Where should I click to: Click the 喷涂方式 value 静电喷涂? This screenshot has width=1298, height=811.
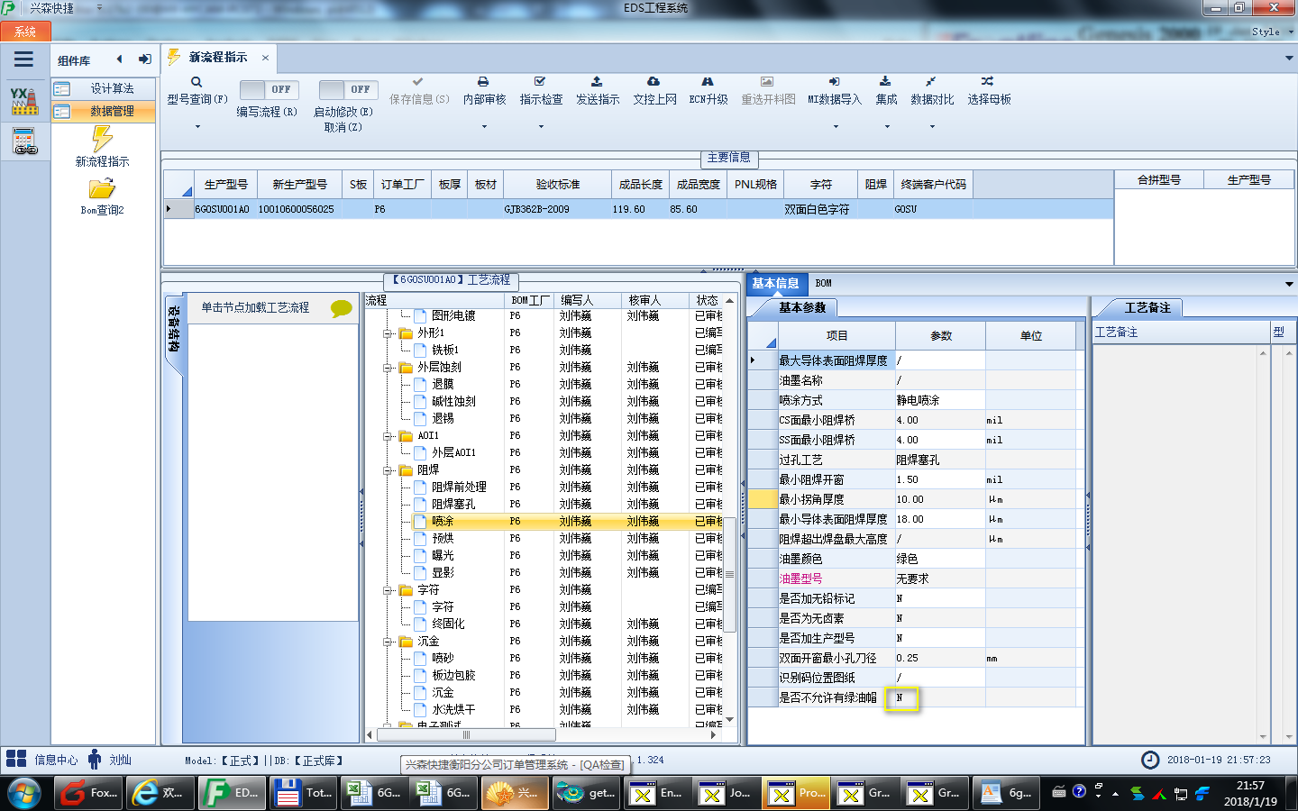[x=940, y=400]
